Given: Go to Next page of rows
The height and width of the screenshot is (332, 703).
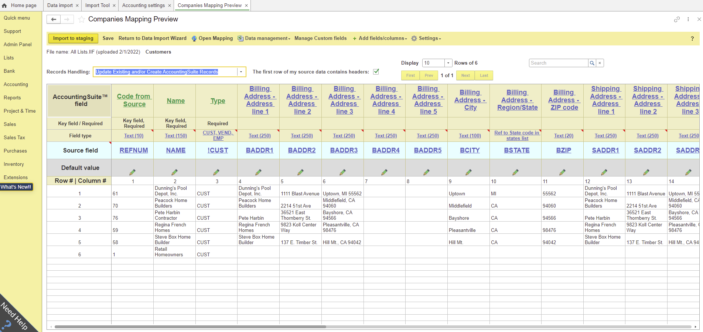Looking at the screenshot, I should coord(465,75).
